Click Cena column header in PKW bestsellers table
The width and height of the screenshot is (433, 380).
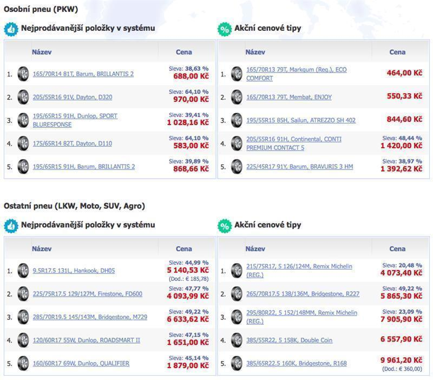click(184, 52)
